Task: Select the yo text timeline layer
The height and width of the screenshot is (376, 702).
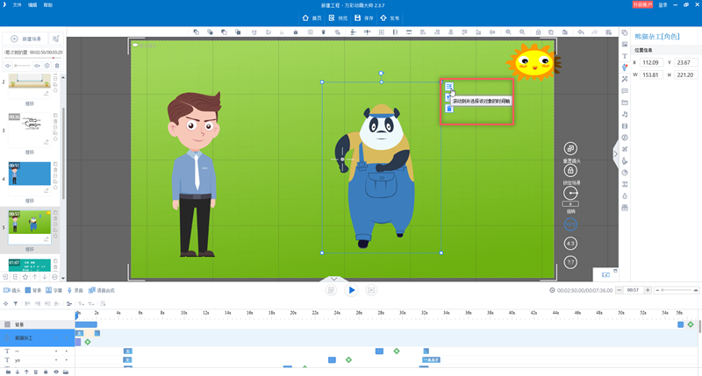Action: tap(37, 360)
